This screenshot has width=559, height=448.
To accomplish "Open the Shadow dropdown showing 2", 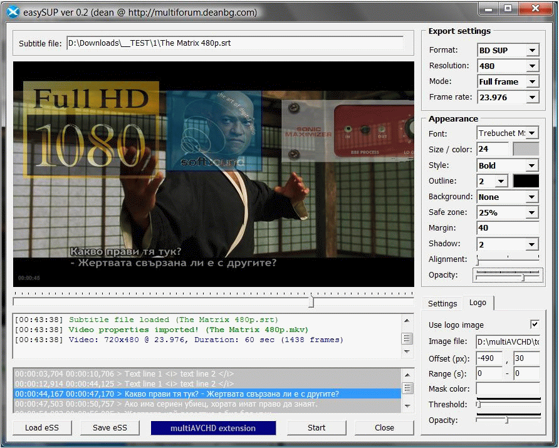I will point(508,244).
